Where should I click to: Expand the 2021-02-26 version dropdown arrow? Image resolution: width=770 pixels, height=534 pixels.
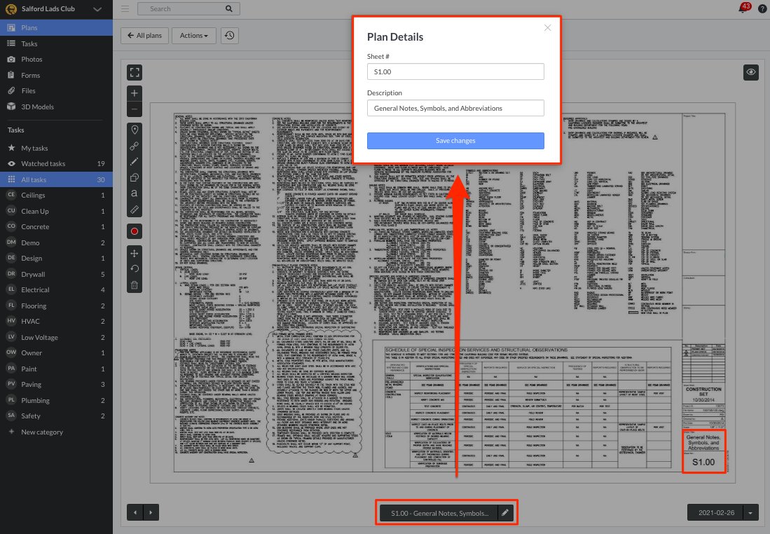pyautogui.click(x=750, y=513)
